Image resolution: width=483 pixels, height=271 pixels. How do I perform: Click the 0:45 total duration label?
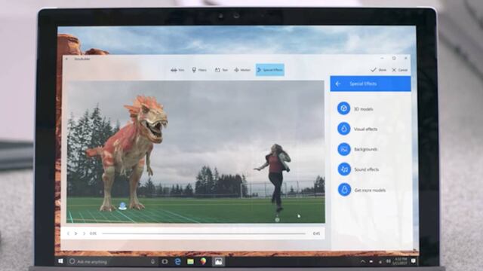pyautogui.click(x=316, y=233)
